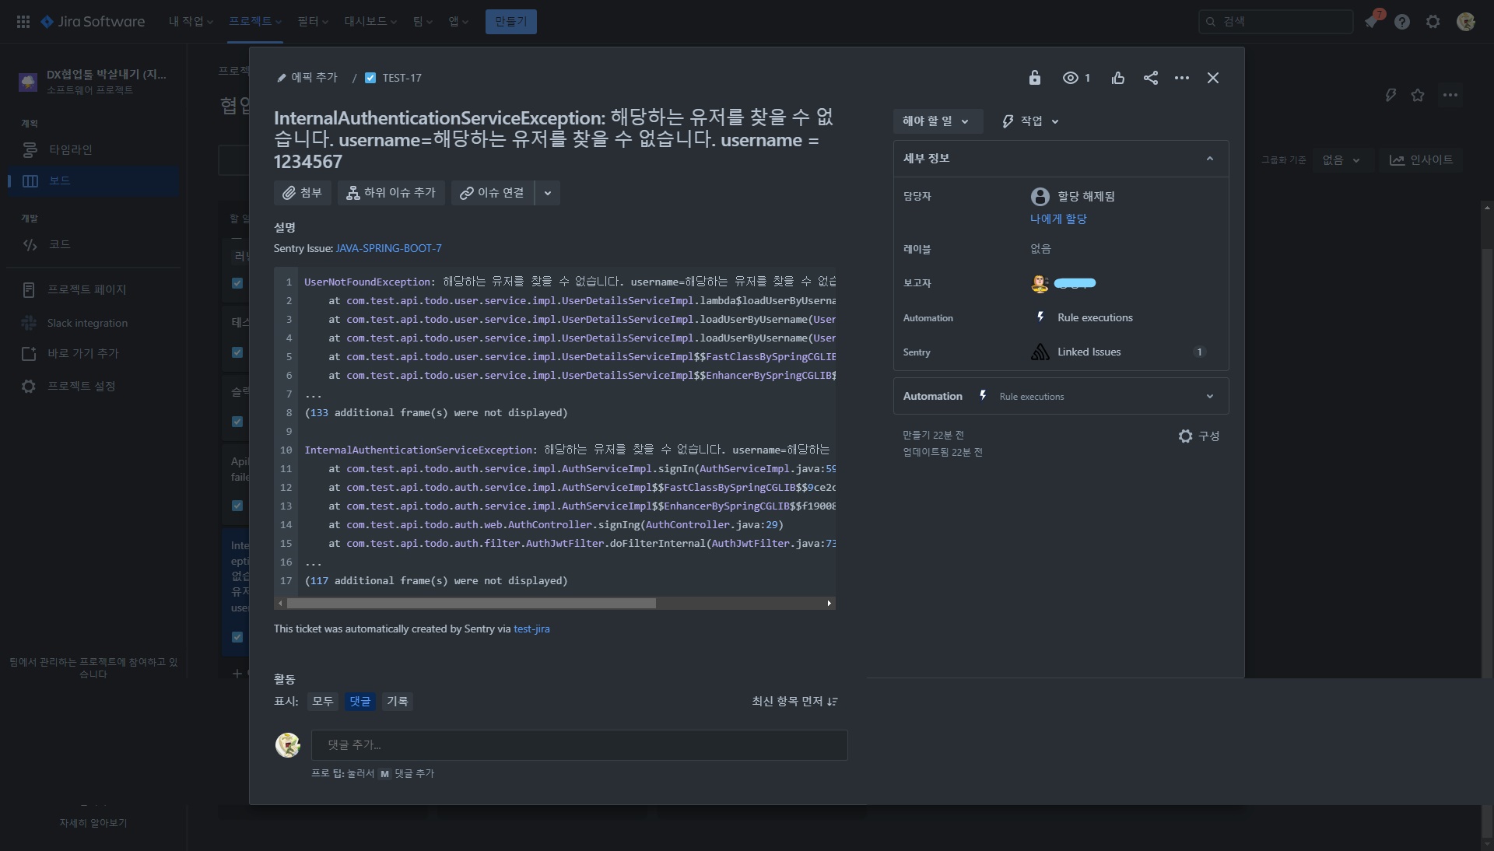Image resolution: width=1494 pixels, height=851 pixels.
Task: Click the project avatar DX협업툴
Action: (28, 82)
